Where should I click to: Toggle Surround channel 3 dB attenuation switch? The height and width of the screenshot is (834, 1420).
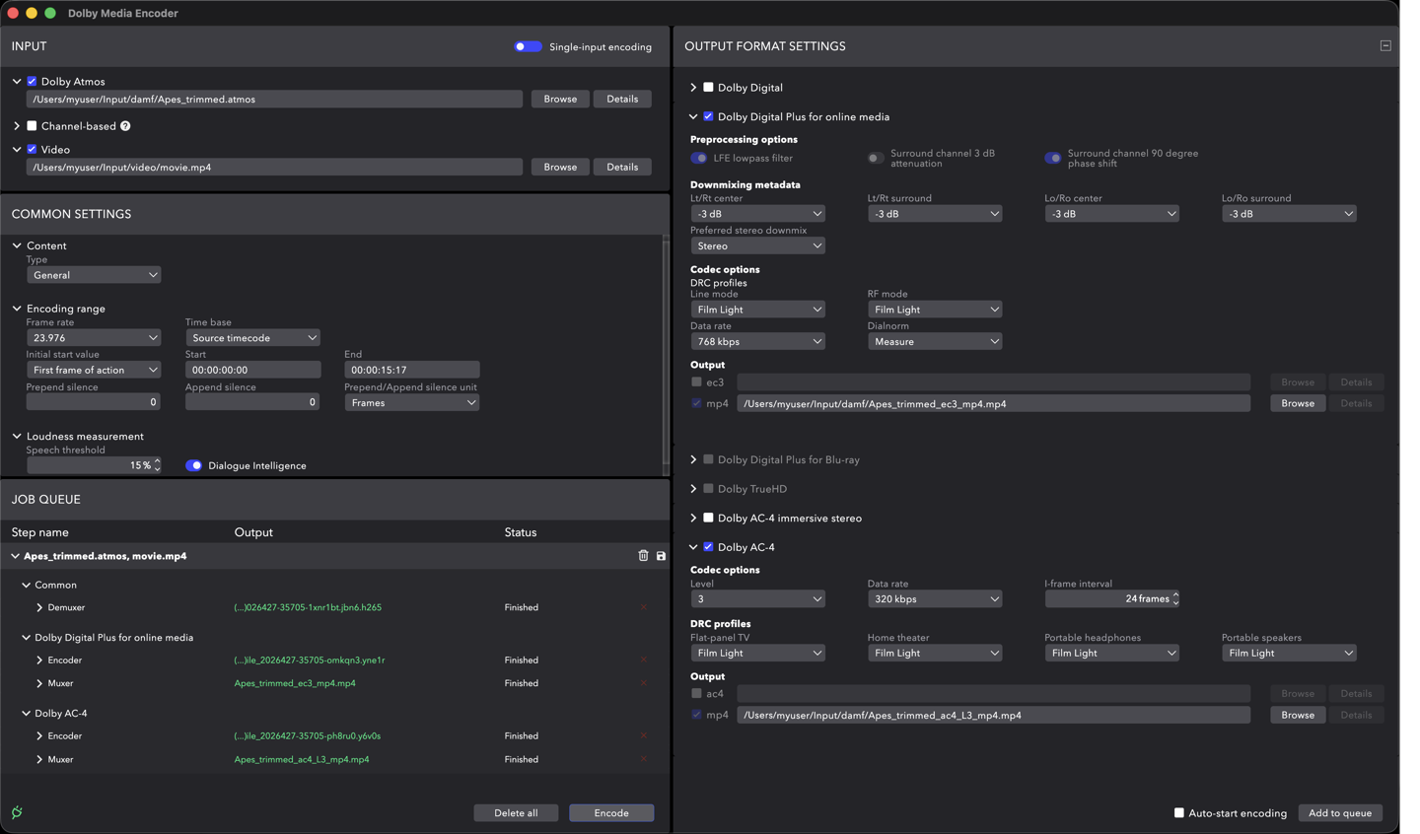point(876,158)
